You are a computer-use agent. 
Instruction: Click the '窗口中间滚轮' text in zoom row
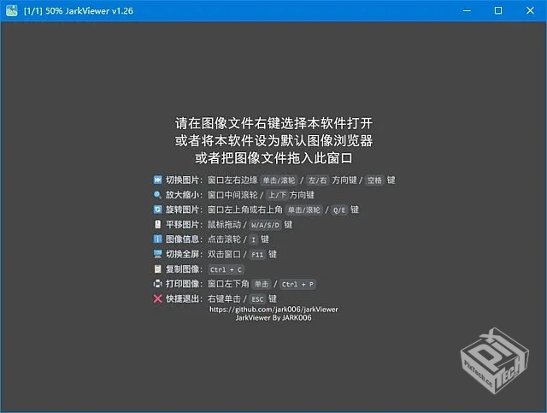[232, 195]
